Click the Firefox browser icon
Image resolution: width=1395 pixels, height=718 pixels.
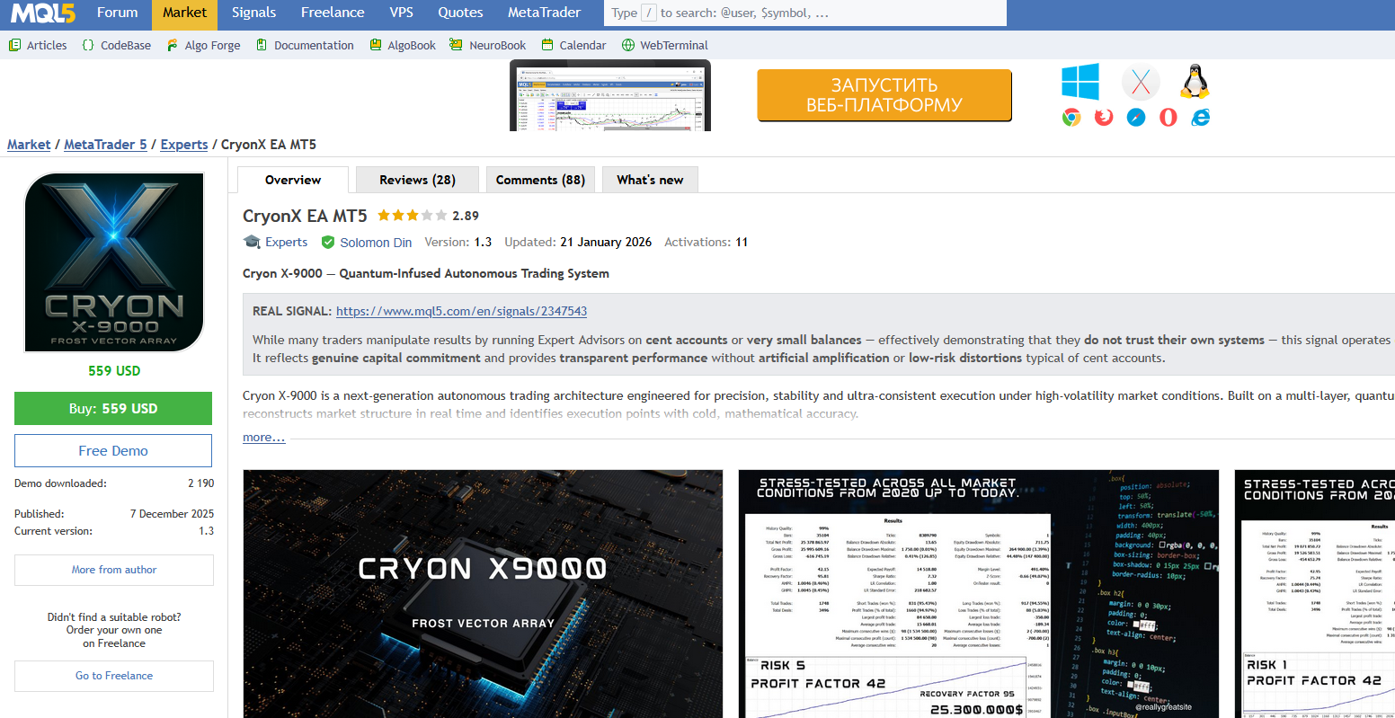[x=1104, y=117]
